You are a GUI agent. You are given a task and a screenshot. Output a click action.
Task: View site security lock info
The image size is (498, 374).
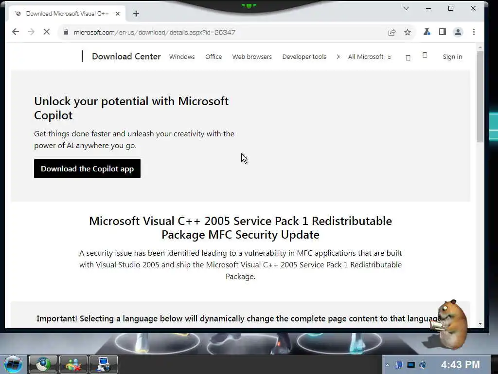[x=66, y=32]
